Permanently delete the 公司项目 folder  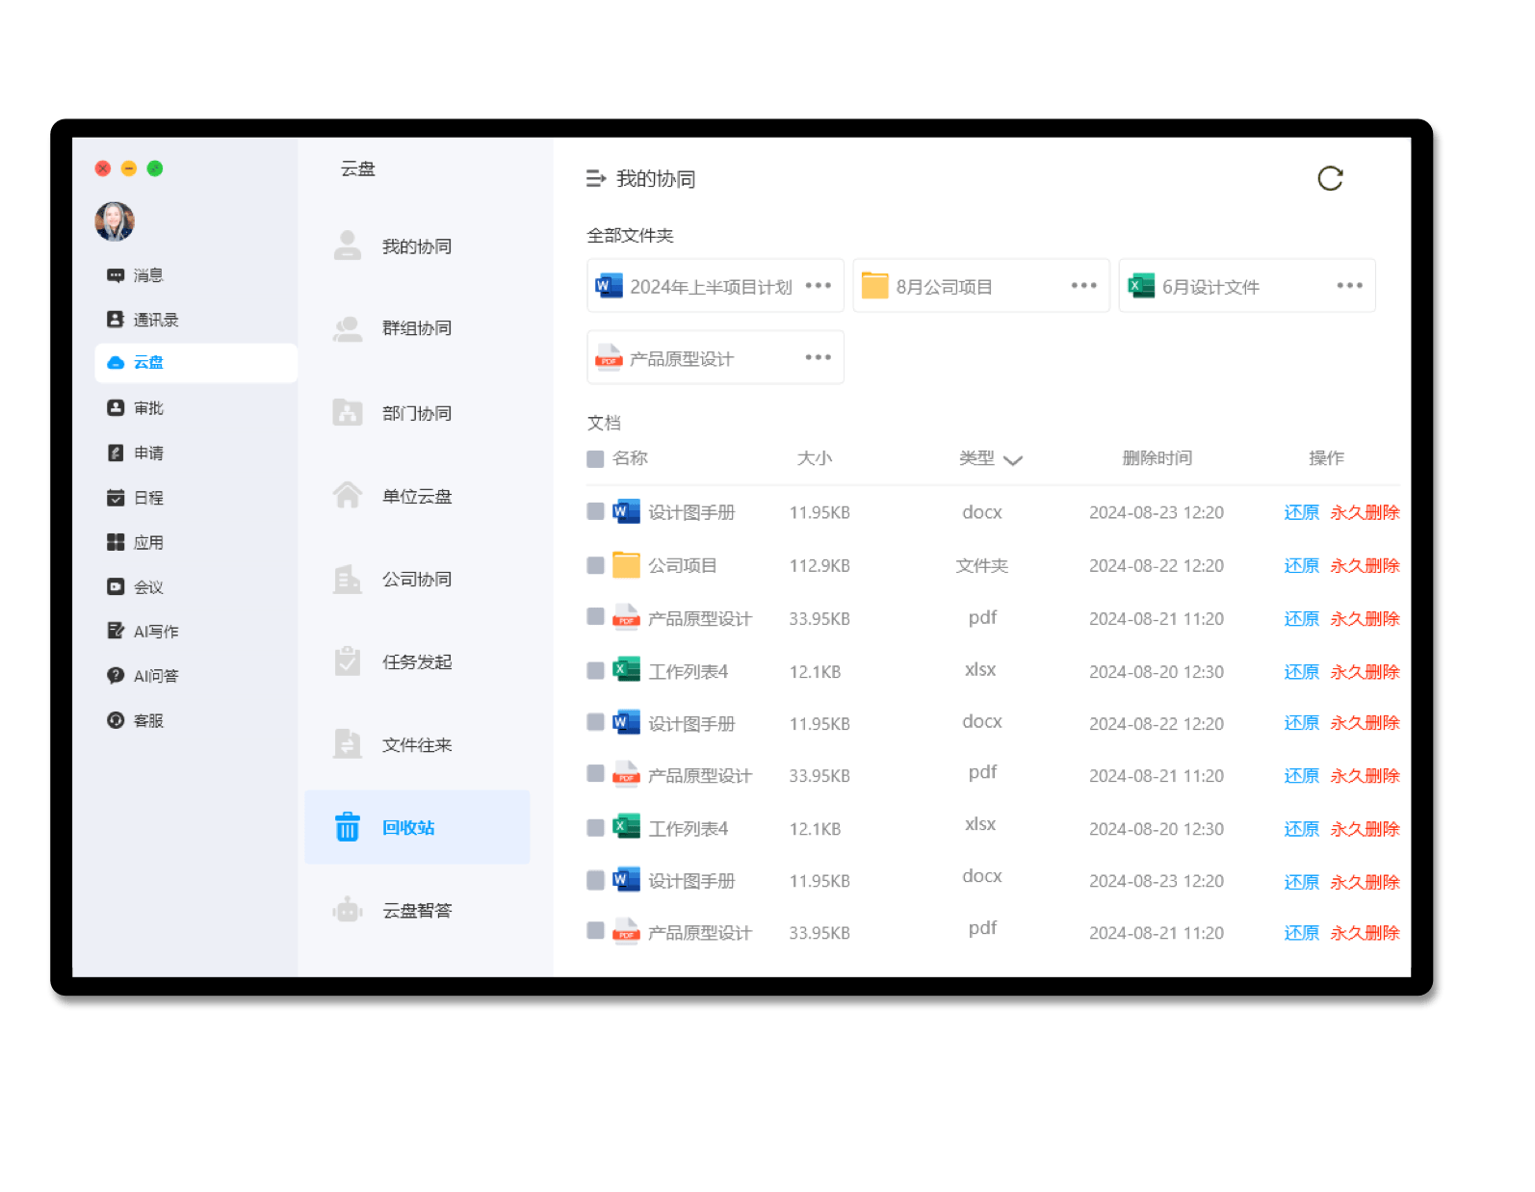pos(1365,565)
